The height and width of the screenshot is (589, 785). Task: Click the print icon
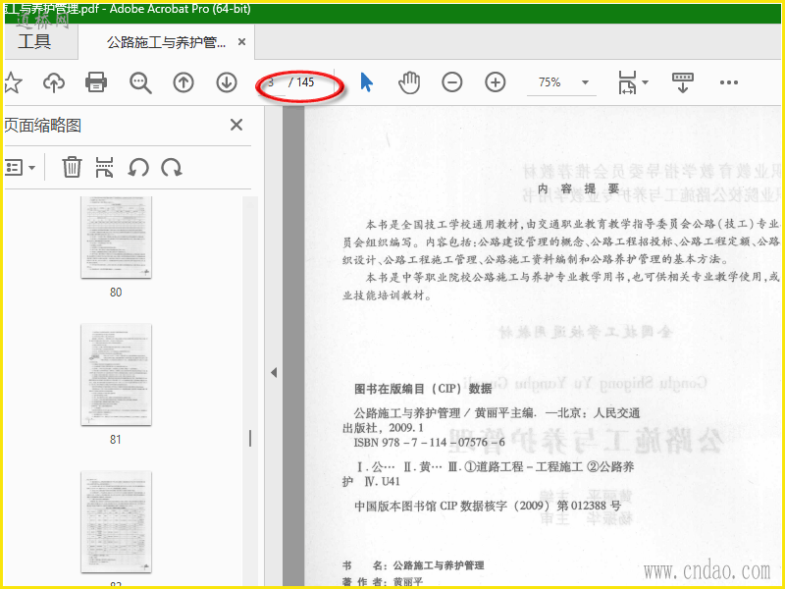coord(96,82)
